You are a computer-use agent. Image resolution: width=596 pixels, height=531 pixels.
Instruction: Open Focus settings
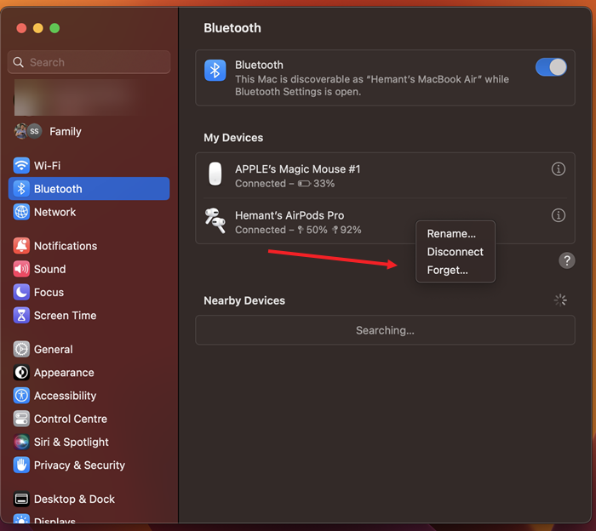coord(89,292)
